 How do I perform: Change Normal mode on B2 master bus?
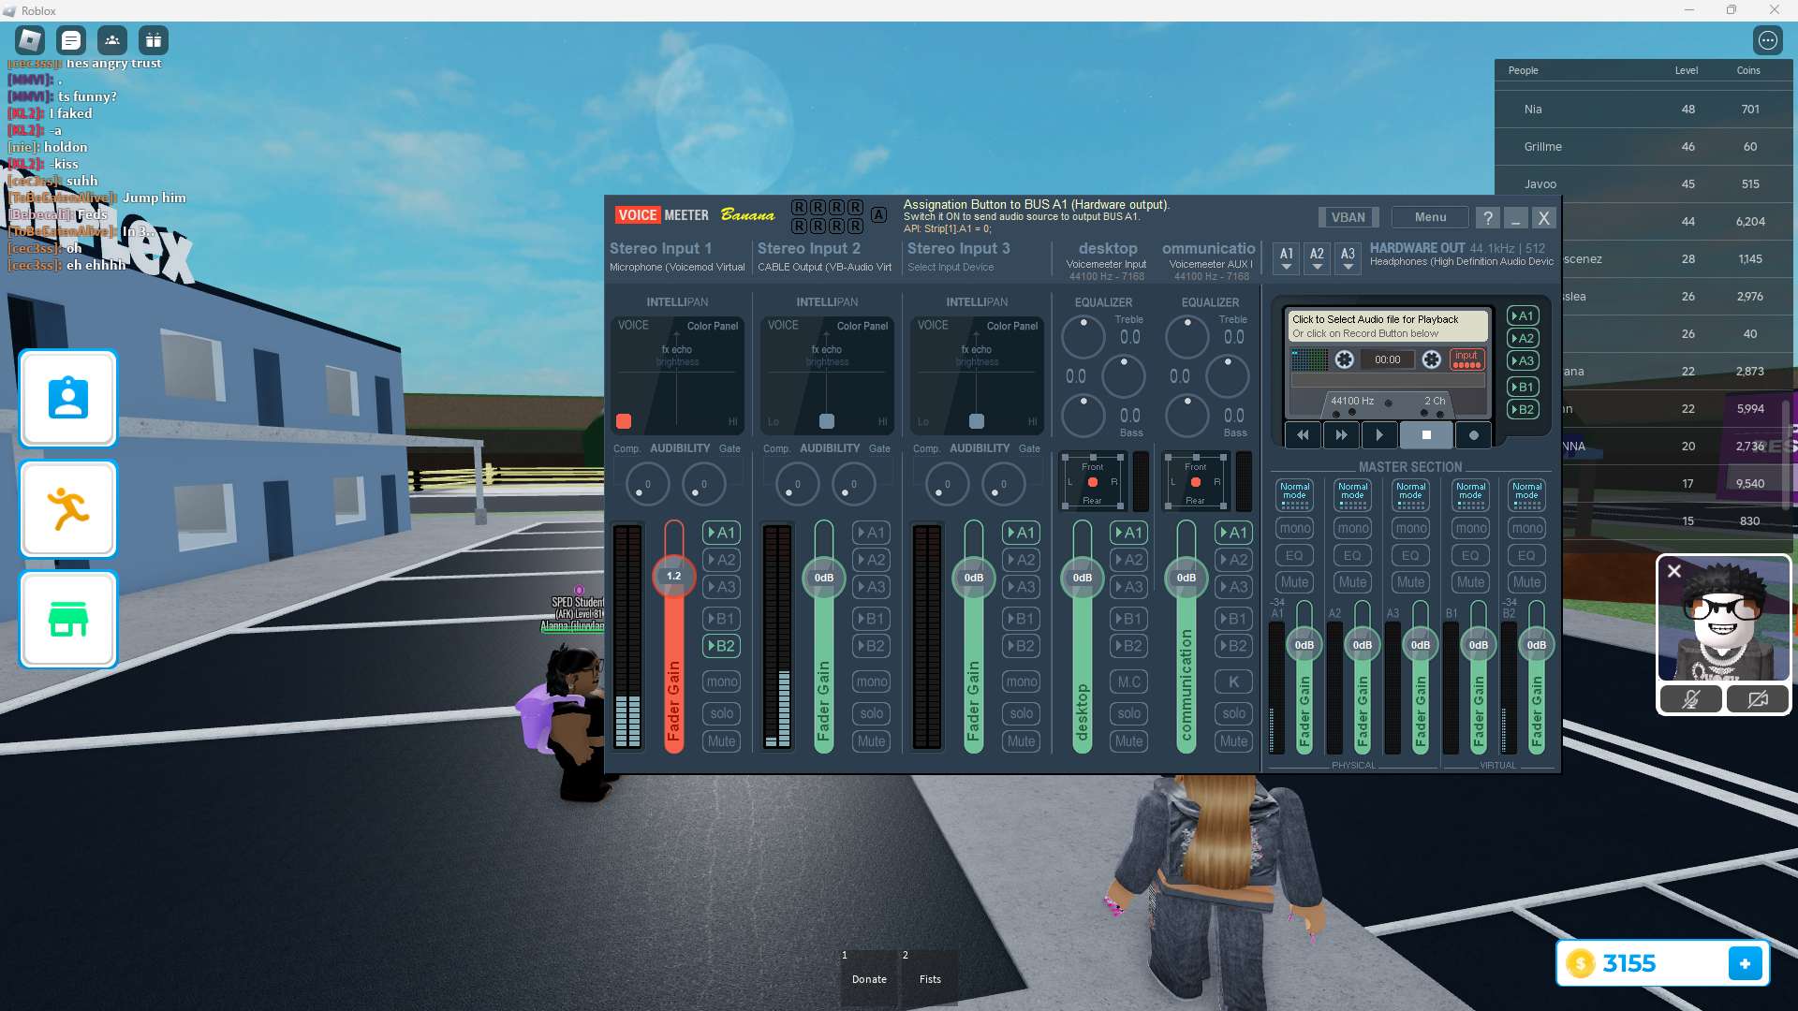pos(1527,495)
